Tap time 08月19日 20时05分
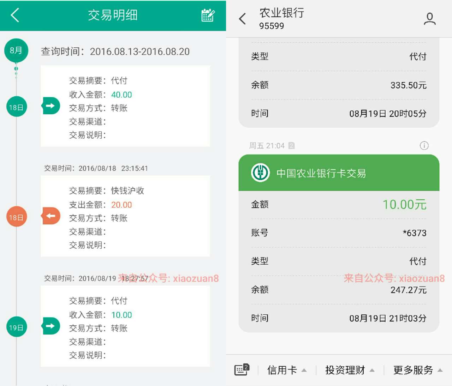 [x=388, y=113]
